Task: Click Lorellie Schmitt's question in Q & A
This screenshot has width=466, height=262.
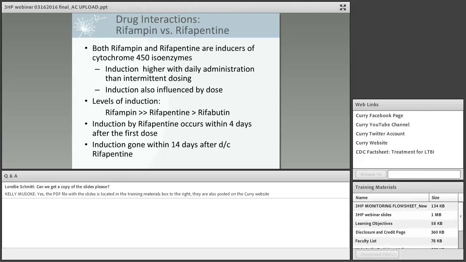Action: coord(57,187)
